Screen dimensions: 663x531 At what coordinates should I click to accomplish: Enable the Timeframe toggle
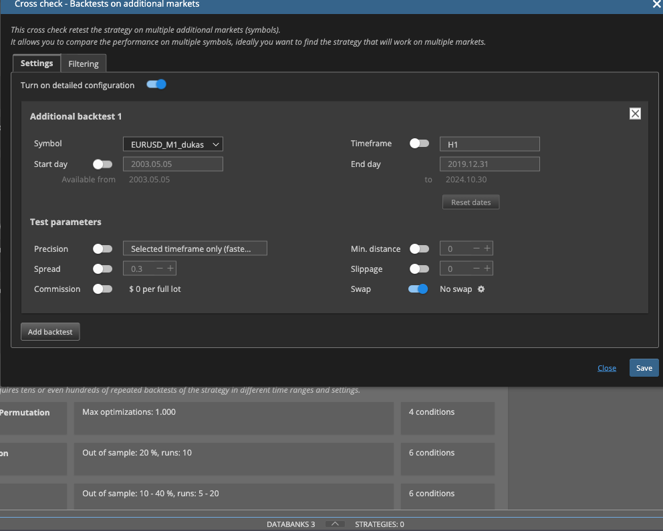(x=420, y=143)
